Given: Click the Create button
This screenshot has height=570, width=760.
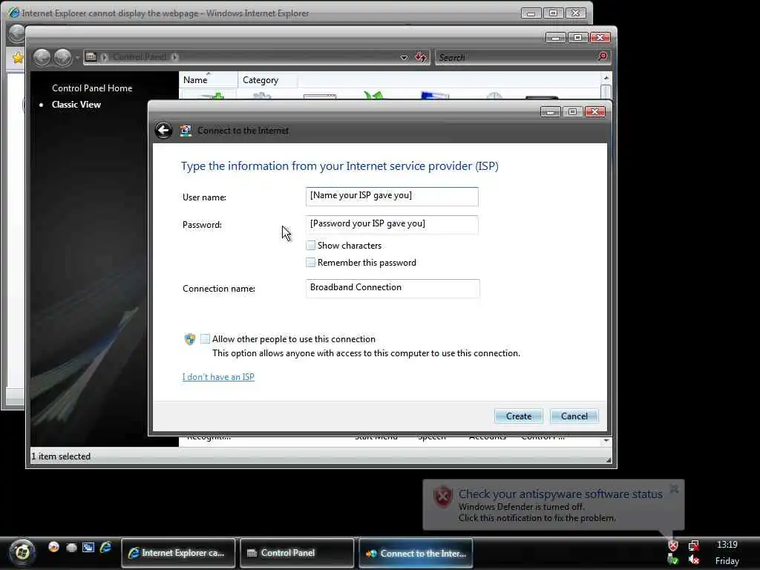Looking at the screenshot, I should pyautogui.click(x=519, y=416).
